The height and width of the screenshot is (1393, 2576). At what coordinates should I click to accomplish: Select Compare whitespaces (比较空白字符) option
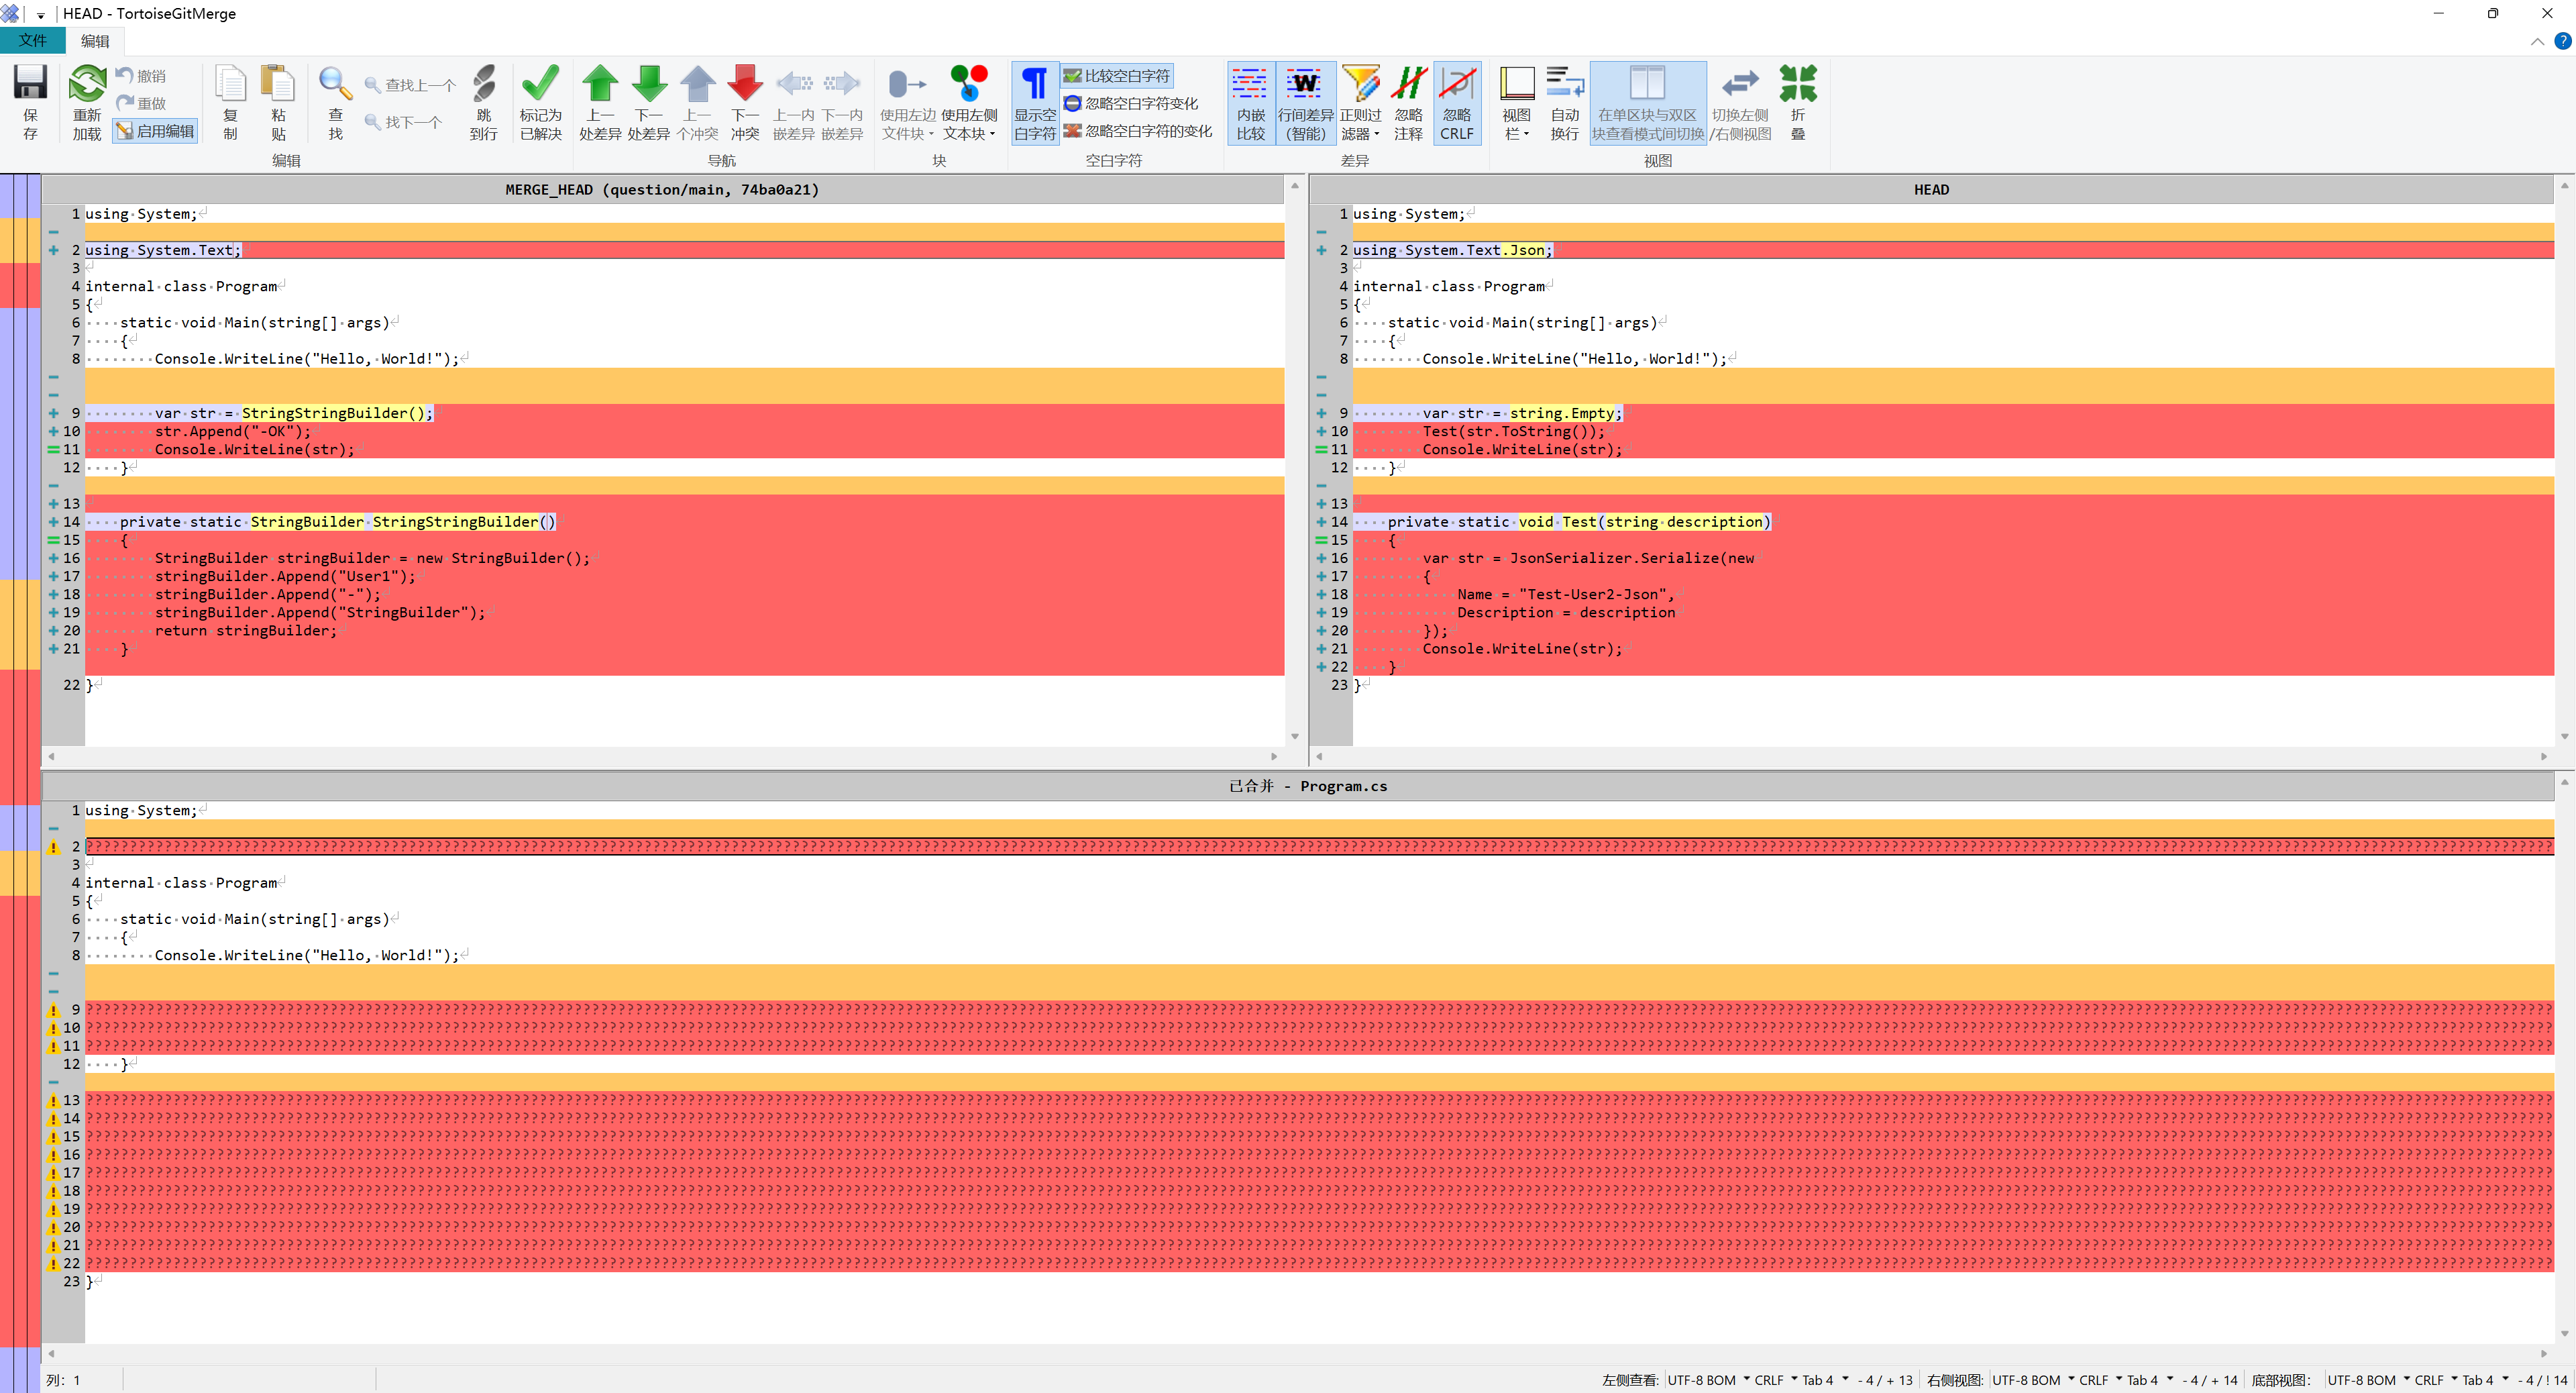pyautogui.click(x=1117, y=76)
